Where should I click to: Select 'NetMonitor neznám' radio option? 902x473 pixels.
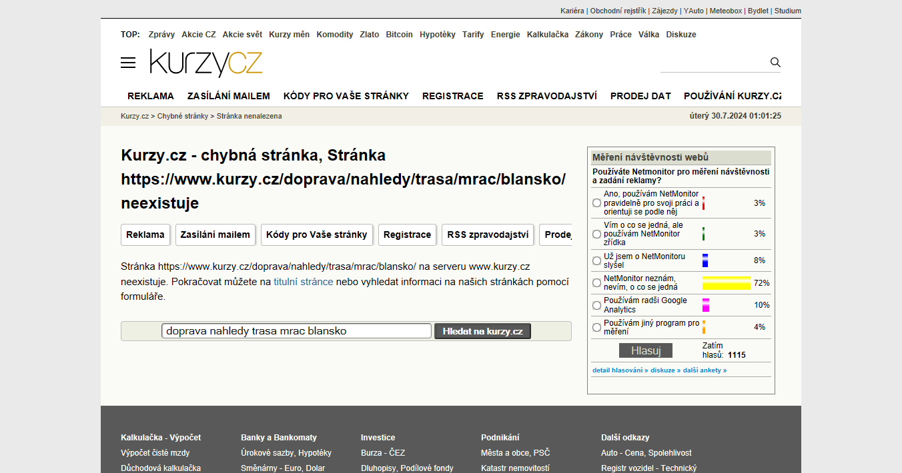[x=596, y=283]
